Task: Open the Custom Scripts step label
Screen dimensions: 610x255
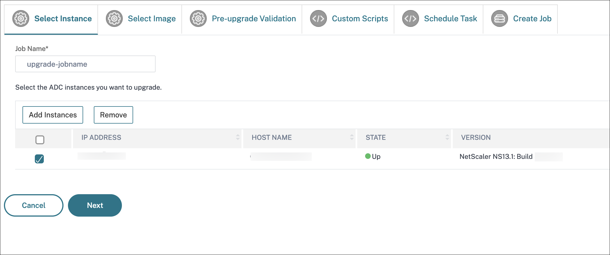Action: click(x=360, y=18)
